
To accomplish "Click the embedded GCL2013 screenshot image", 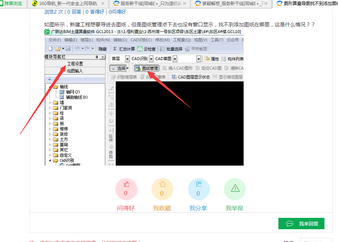I will 144,97.
